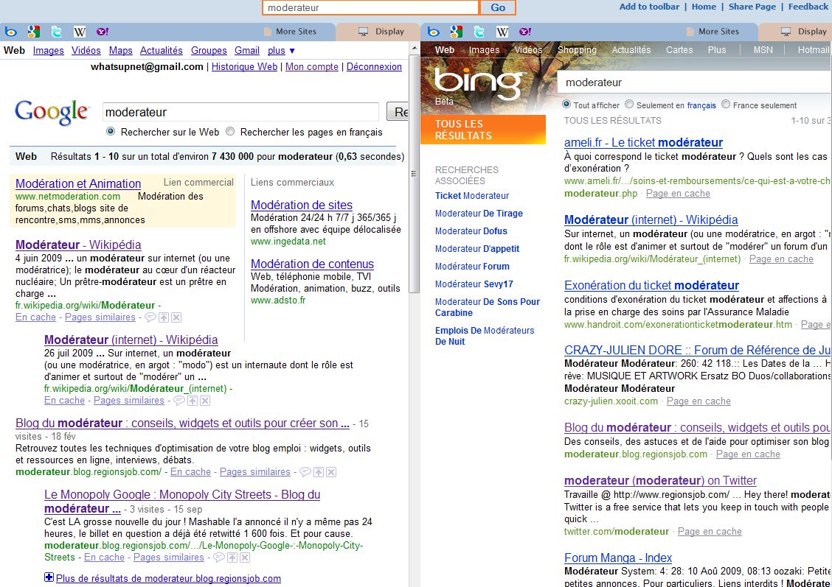Image resolution: width=832 pixels, height=587 pixels.
Task: Open the 'Modération de contenus' ad link
Action: (x=312, y=264)
